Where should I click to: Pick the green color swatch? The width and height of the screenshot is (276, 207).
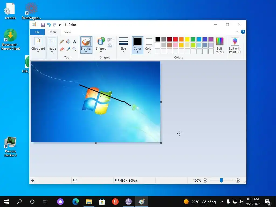[x=193, y=39]
